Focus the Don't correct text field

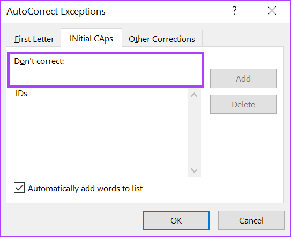(108, 77)
